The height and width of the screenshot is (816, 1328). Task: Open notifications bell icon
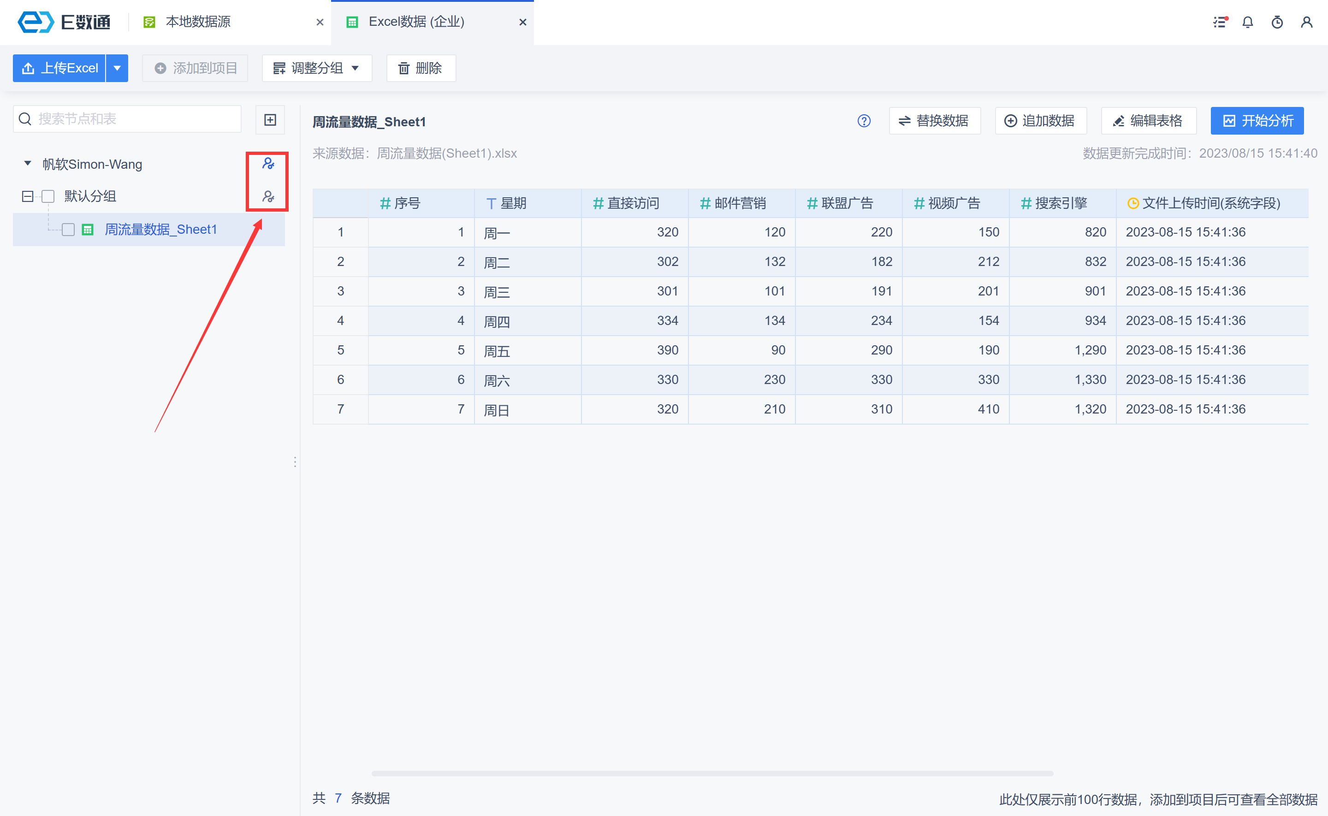[1248, 22]
